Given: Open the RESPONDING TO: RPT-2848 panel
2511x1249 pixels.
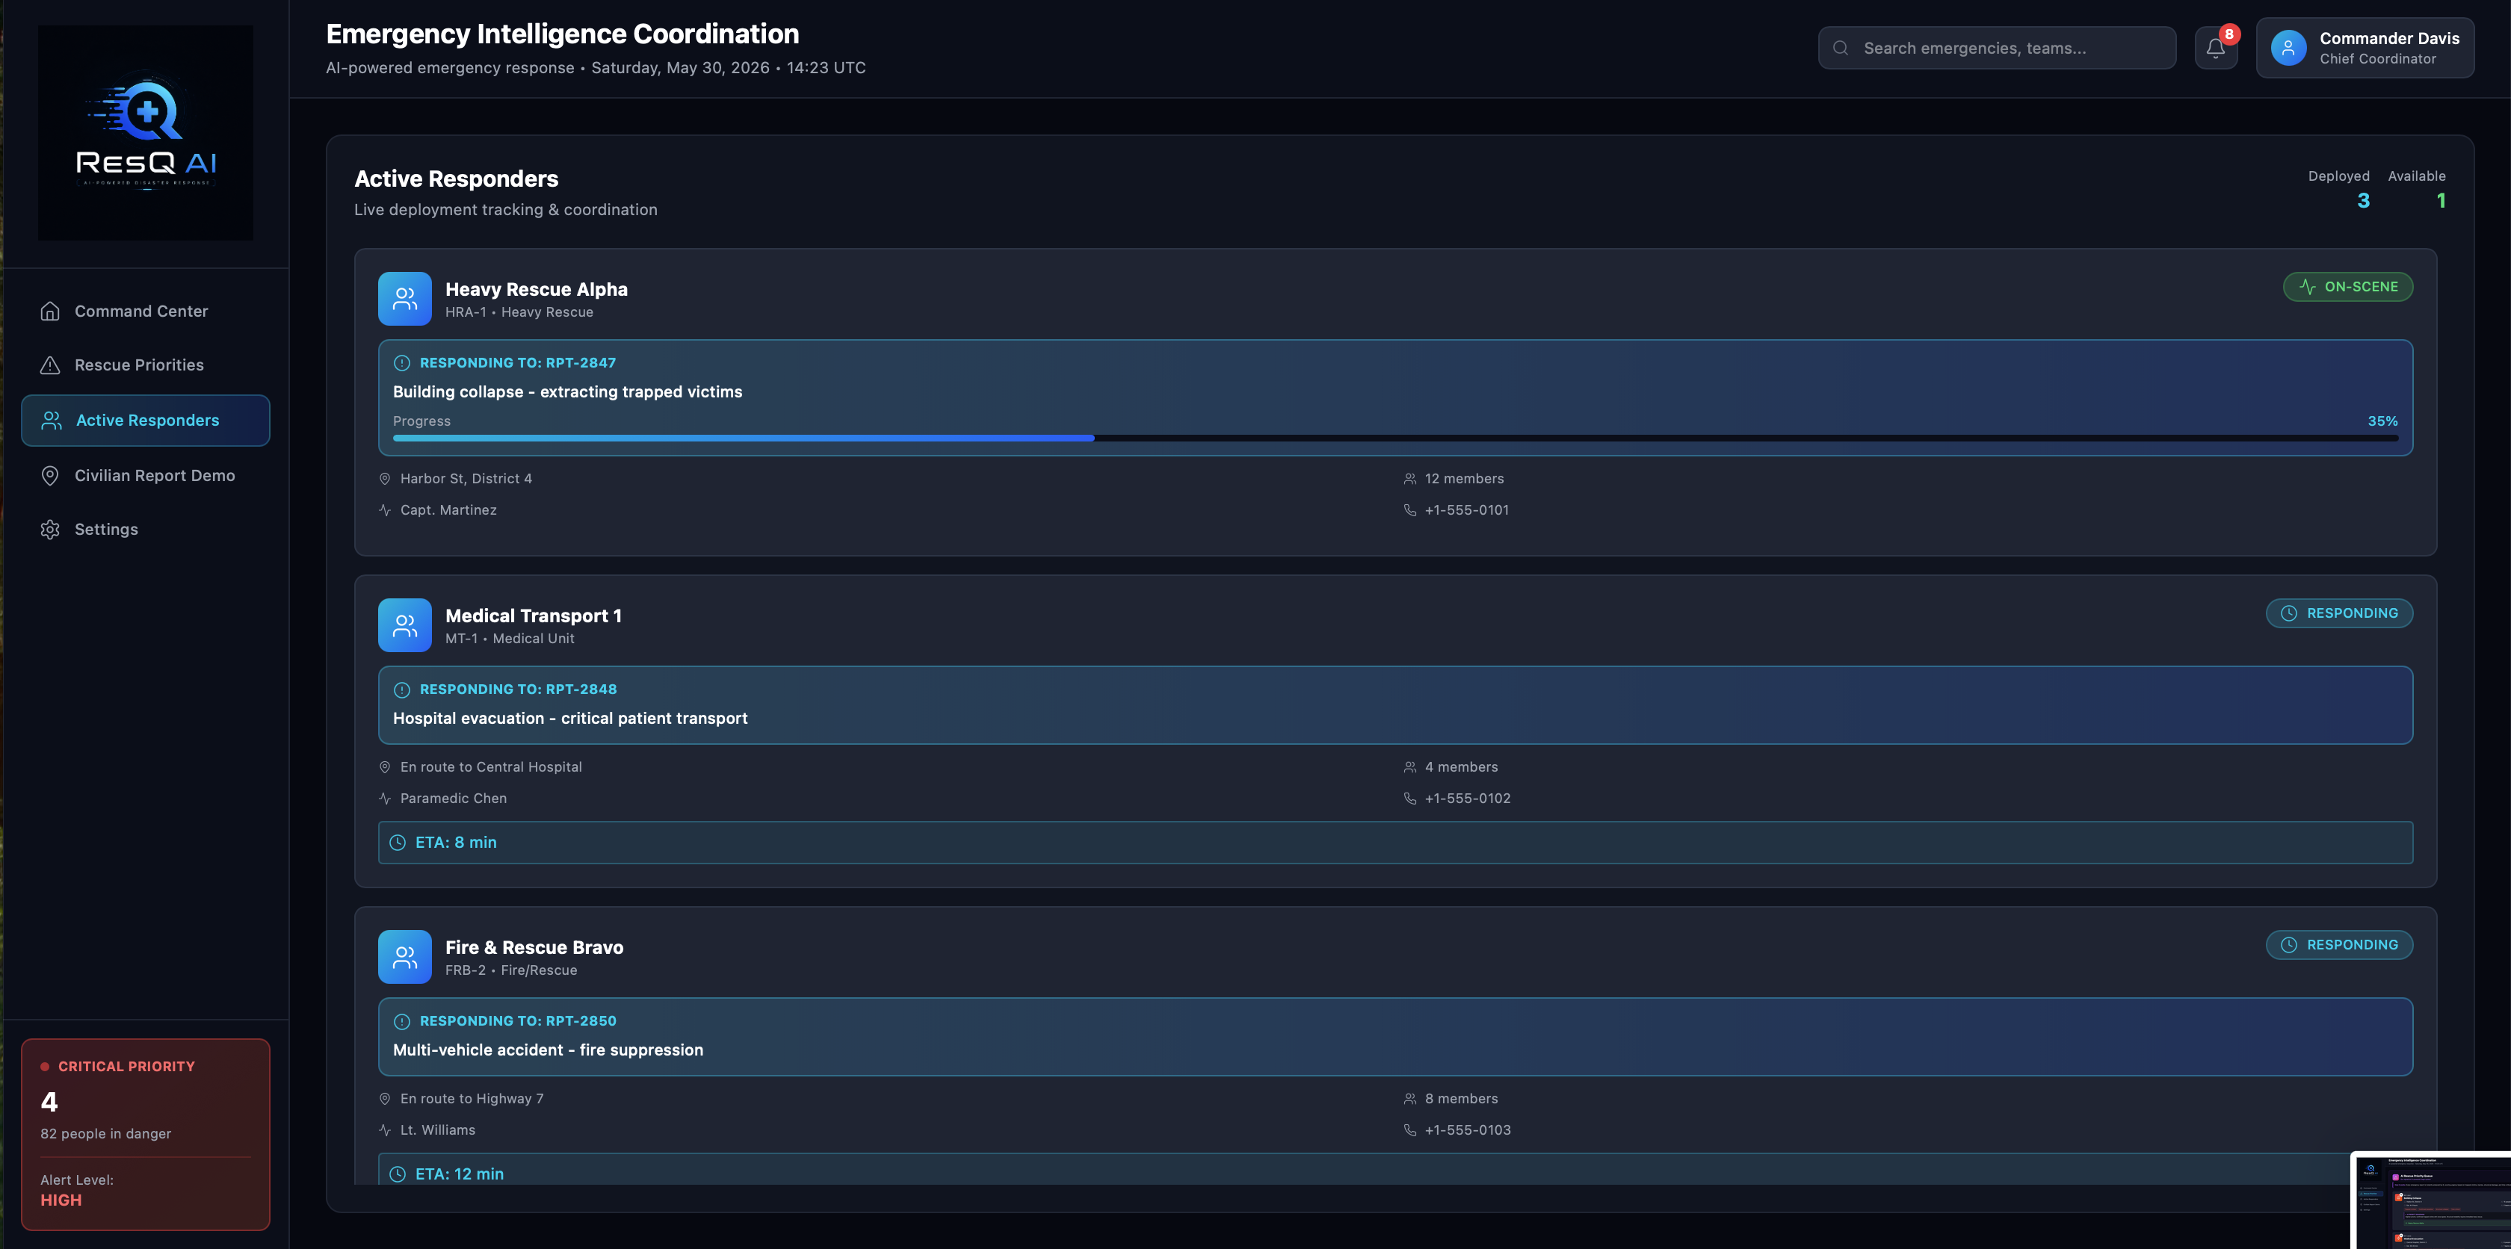Looking at the screenshot, I should [1395, 705].
